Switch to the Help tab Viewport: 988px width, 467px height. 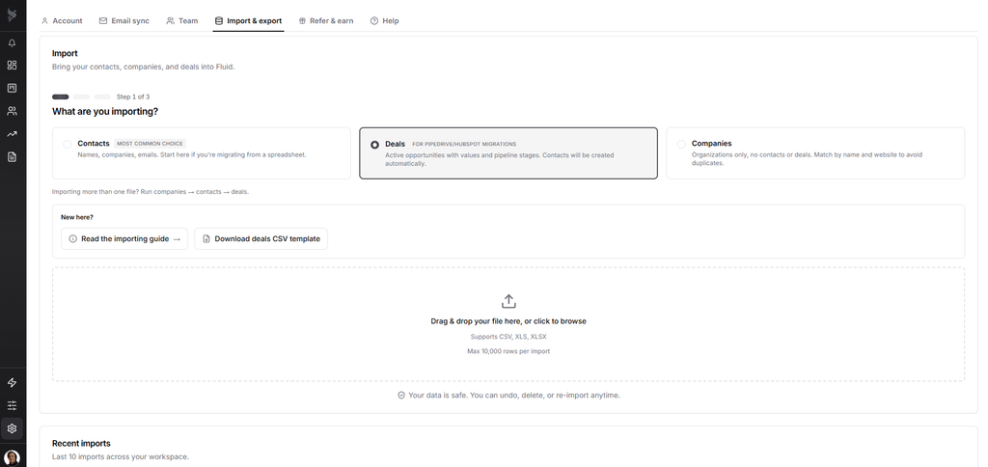pyautogui.click(x=384, y=21)
